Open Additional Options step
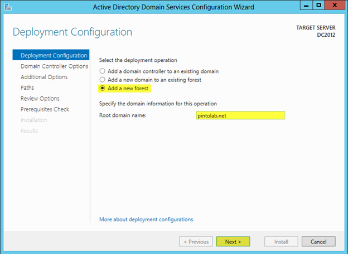Viewport: 348px width, 254px height. [x=44, y=77]
